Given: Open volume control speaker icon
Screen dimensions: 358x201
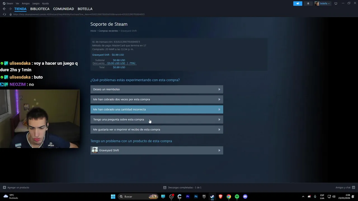Looking at the screenshot, I should 334,197.
